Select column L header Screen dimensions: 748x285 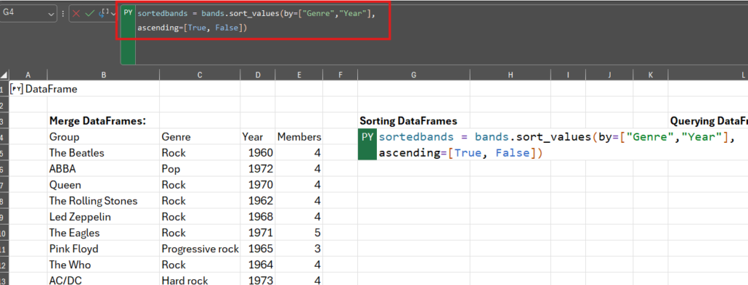(708, 74)
